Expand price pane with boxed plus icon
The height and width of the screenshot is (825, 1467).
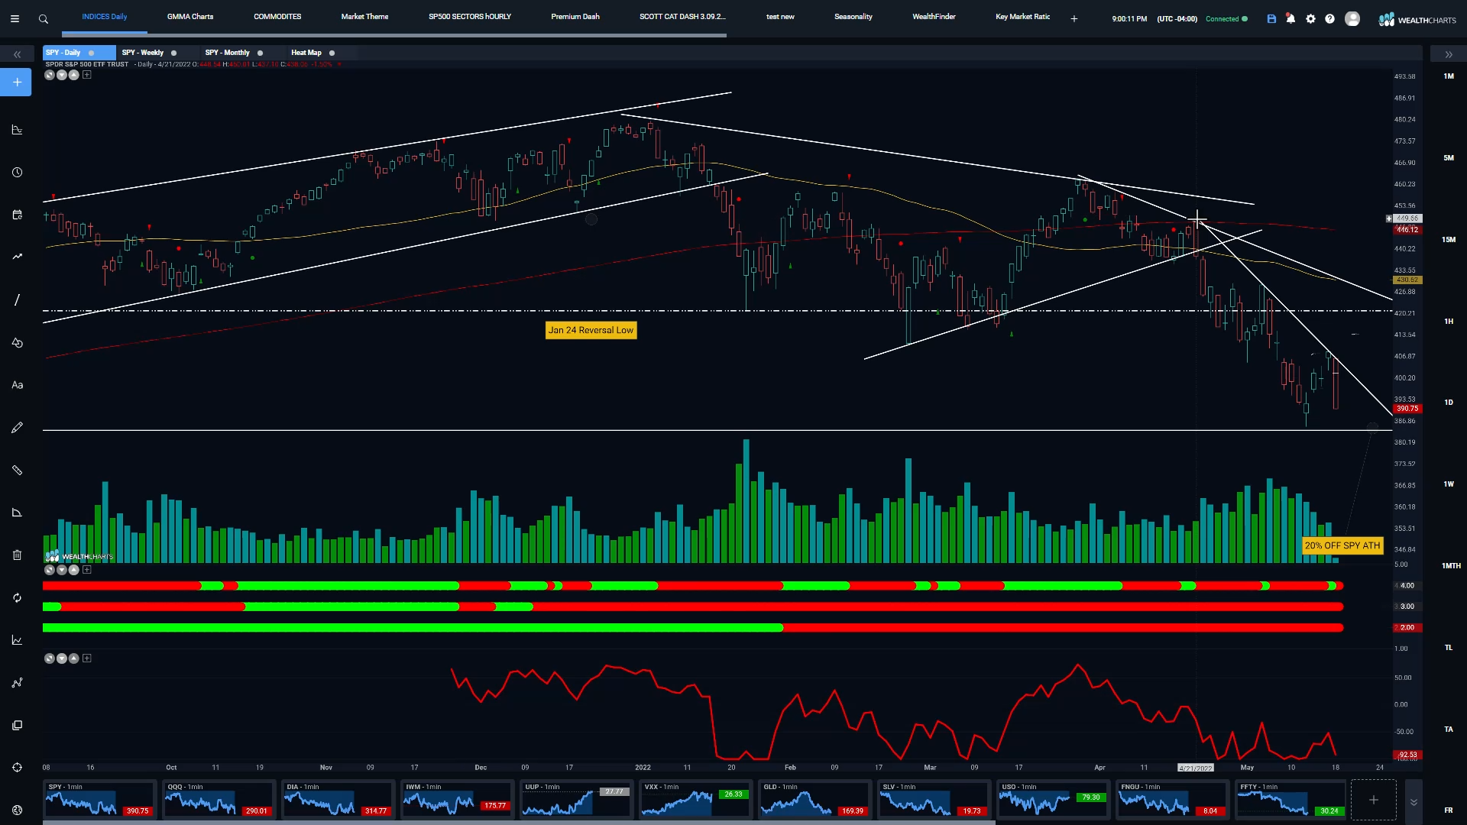(x=86, y=75)
